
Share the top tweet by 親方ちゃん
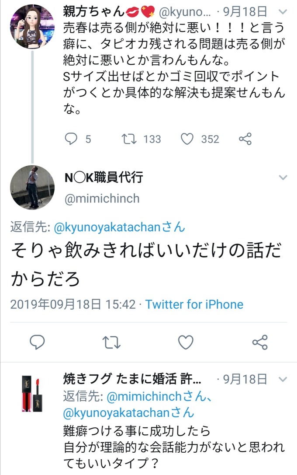pyautogui.click(x=245, y=139)
